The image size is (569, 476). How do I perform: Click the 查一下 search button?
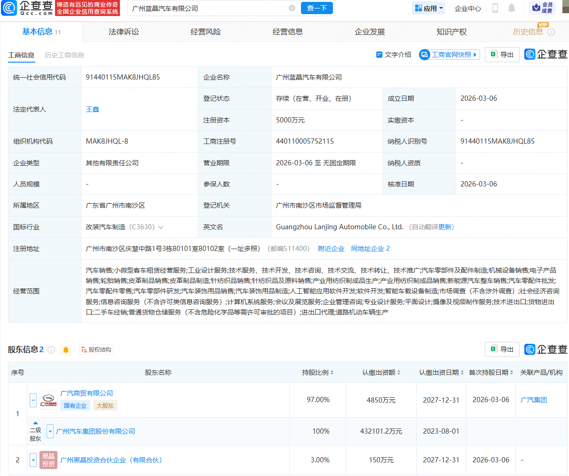point(316,8)
